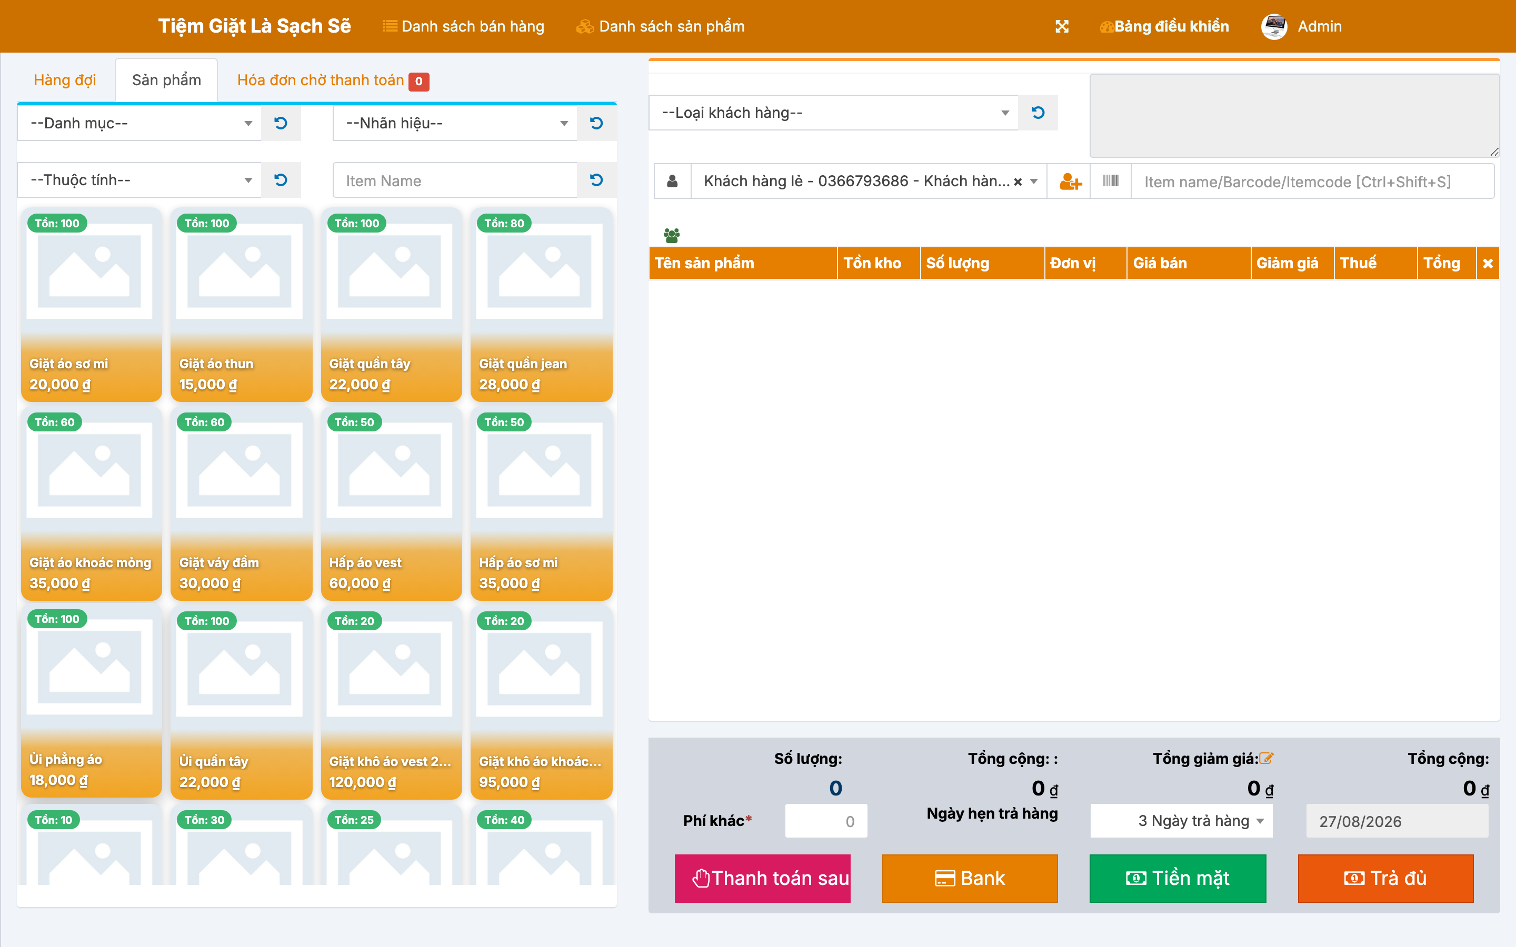Open the green customer group icon
Viewport: 1516px width, 947px height.
tap(672, 236)
